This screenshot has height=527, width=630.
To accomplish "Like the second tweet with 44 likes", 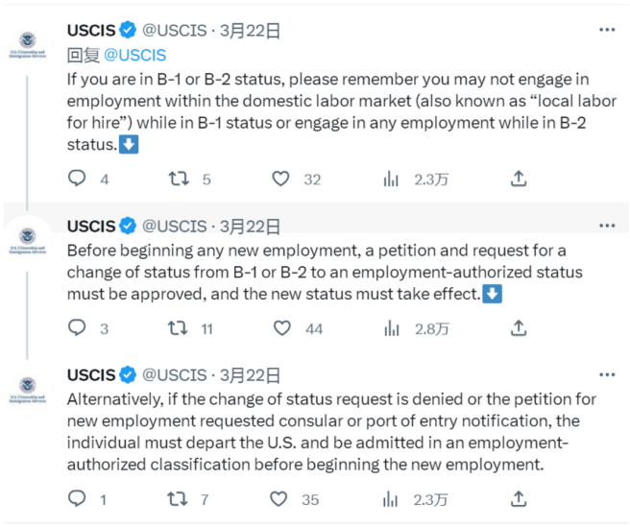I will pyautogui.click(x=281, y=328).
